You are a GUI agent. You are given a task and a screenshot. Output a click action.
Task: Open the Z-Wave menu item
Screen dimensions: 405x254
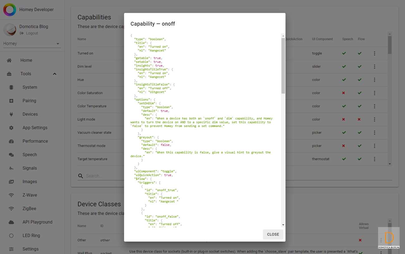click(x=30, y=195)
